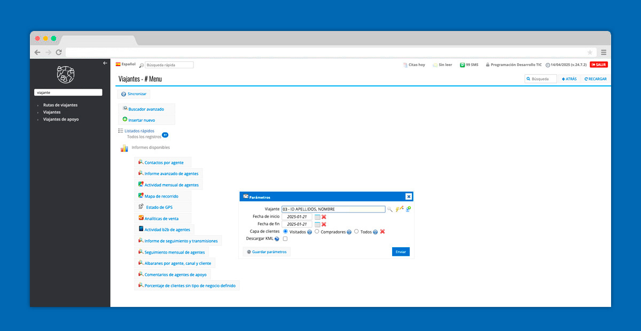Open the Citas hoy appointments icon

point(405,65)
